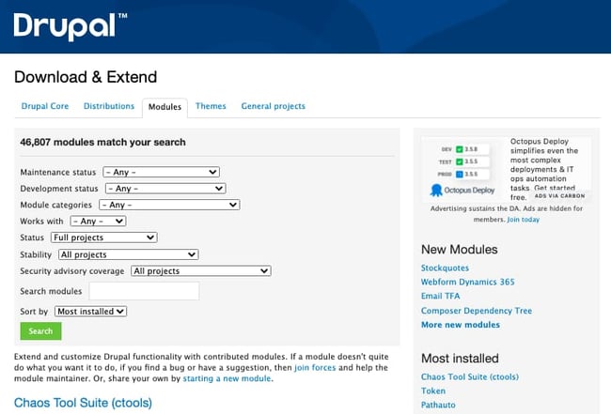Open the Pathauto module link
The height and width of the screenshot is (414, 611).
click(438, 405)
